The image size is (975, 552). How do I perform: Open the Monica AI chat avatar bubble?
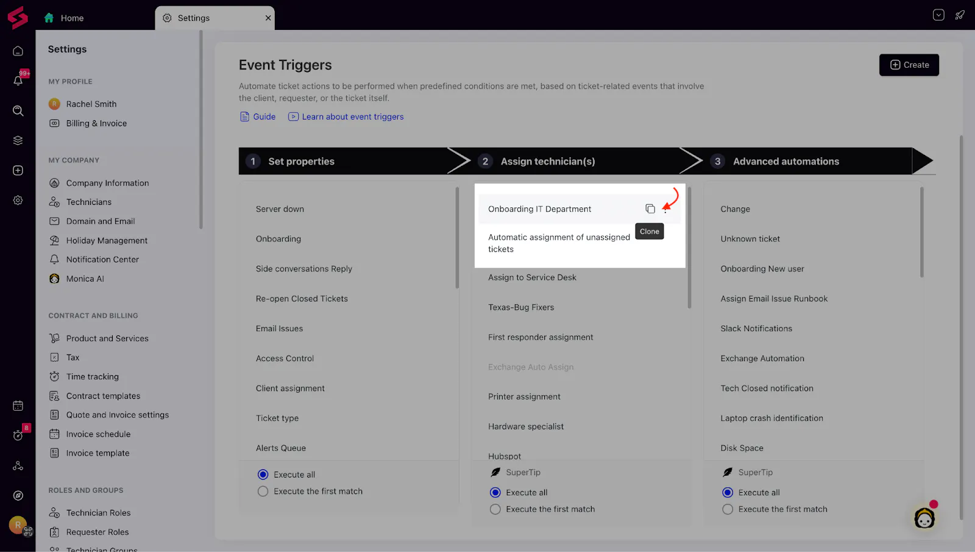click(x=924, y=518)
